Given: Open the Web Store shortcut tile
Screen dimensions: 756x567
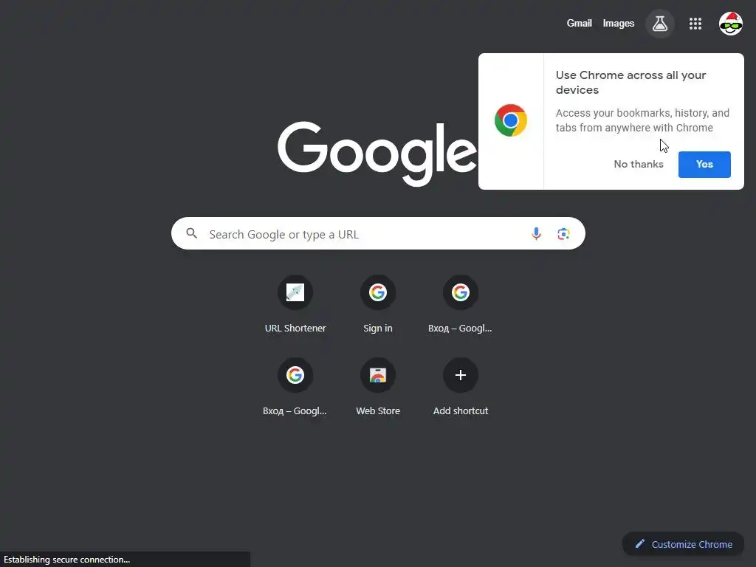Looking at the screenshot, I should [377, 387].
